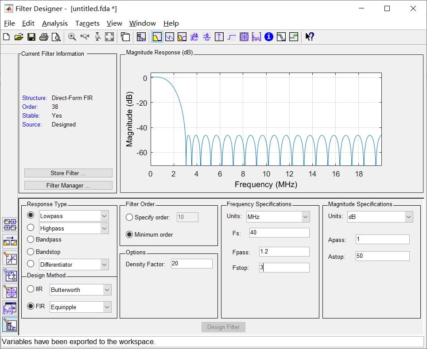427x349 pixels.
Task: Expand the Highpass type dropdown
Action: (104, 229)
